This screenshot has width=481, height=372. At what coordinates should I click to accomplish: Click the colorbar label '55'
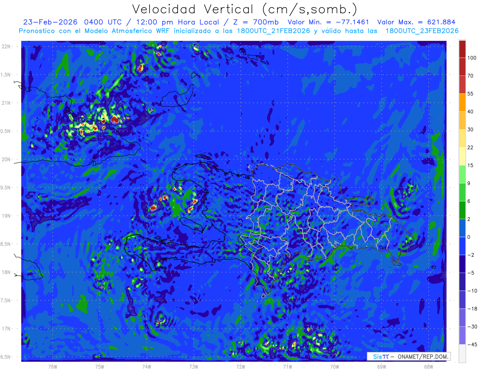coord(471,94)
